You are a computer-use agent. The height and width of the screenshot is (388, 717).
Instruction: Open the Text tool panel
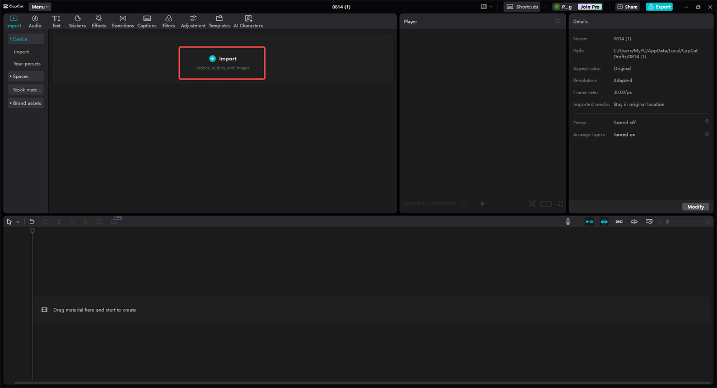(57, 22)
